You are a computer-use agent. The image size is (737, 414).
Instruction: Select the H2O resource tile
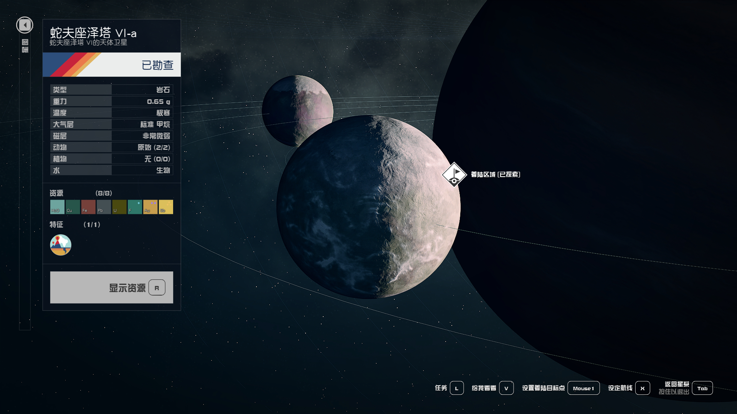coord(57,207)
